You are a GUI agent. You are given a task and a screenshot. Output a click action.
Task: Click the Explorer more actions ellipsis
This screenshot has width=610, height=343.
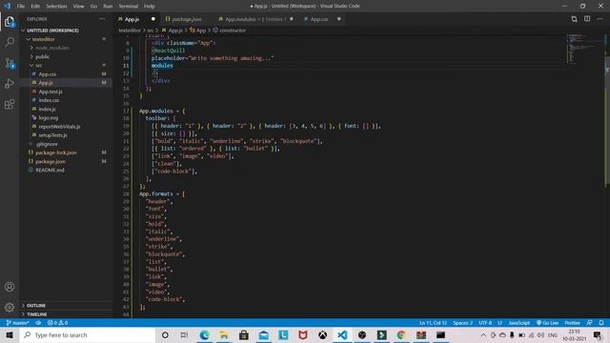click(x=102, y=19)
